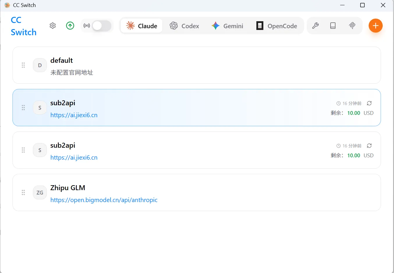Switch to the Codex tab

pyautogui.click(x=184, y=26)
